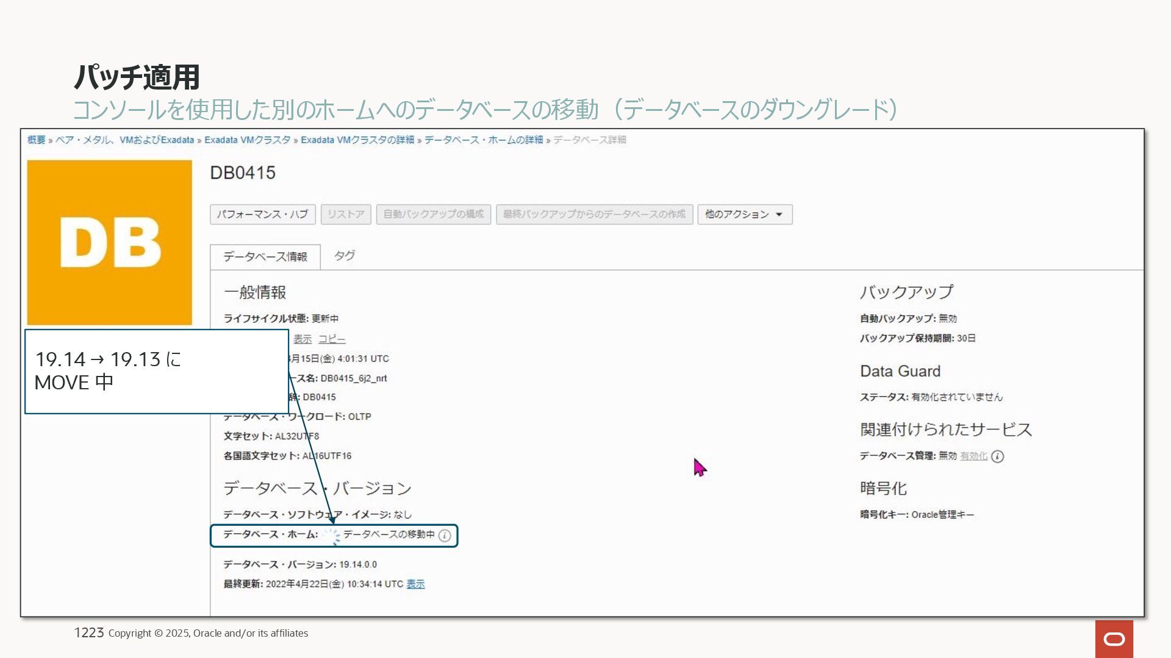The width and height of the screenshot is (1171, 658).
Task: Click the 表示 link beside 最終更新
Action: (415, 584)
